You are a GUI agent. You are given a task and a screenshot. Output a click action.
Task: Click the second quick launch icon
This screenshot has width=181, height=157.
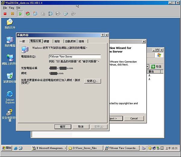click(x=21, y=148)
